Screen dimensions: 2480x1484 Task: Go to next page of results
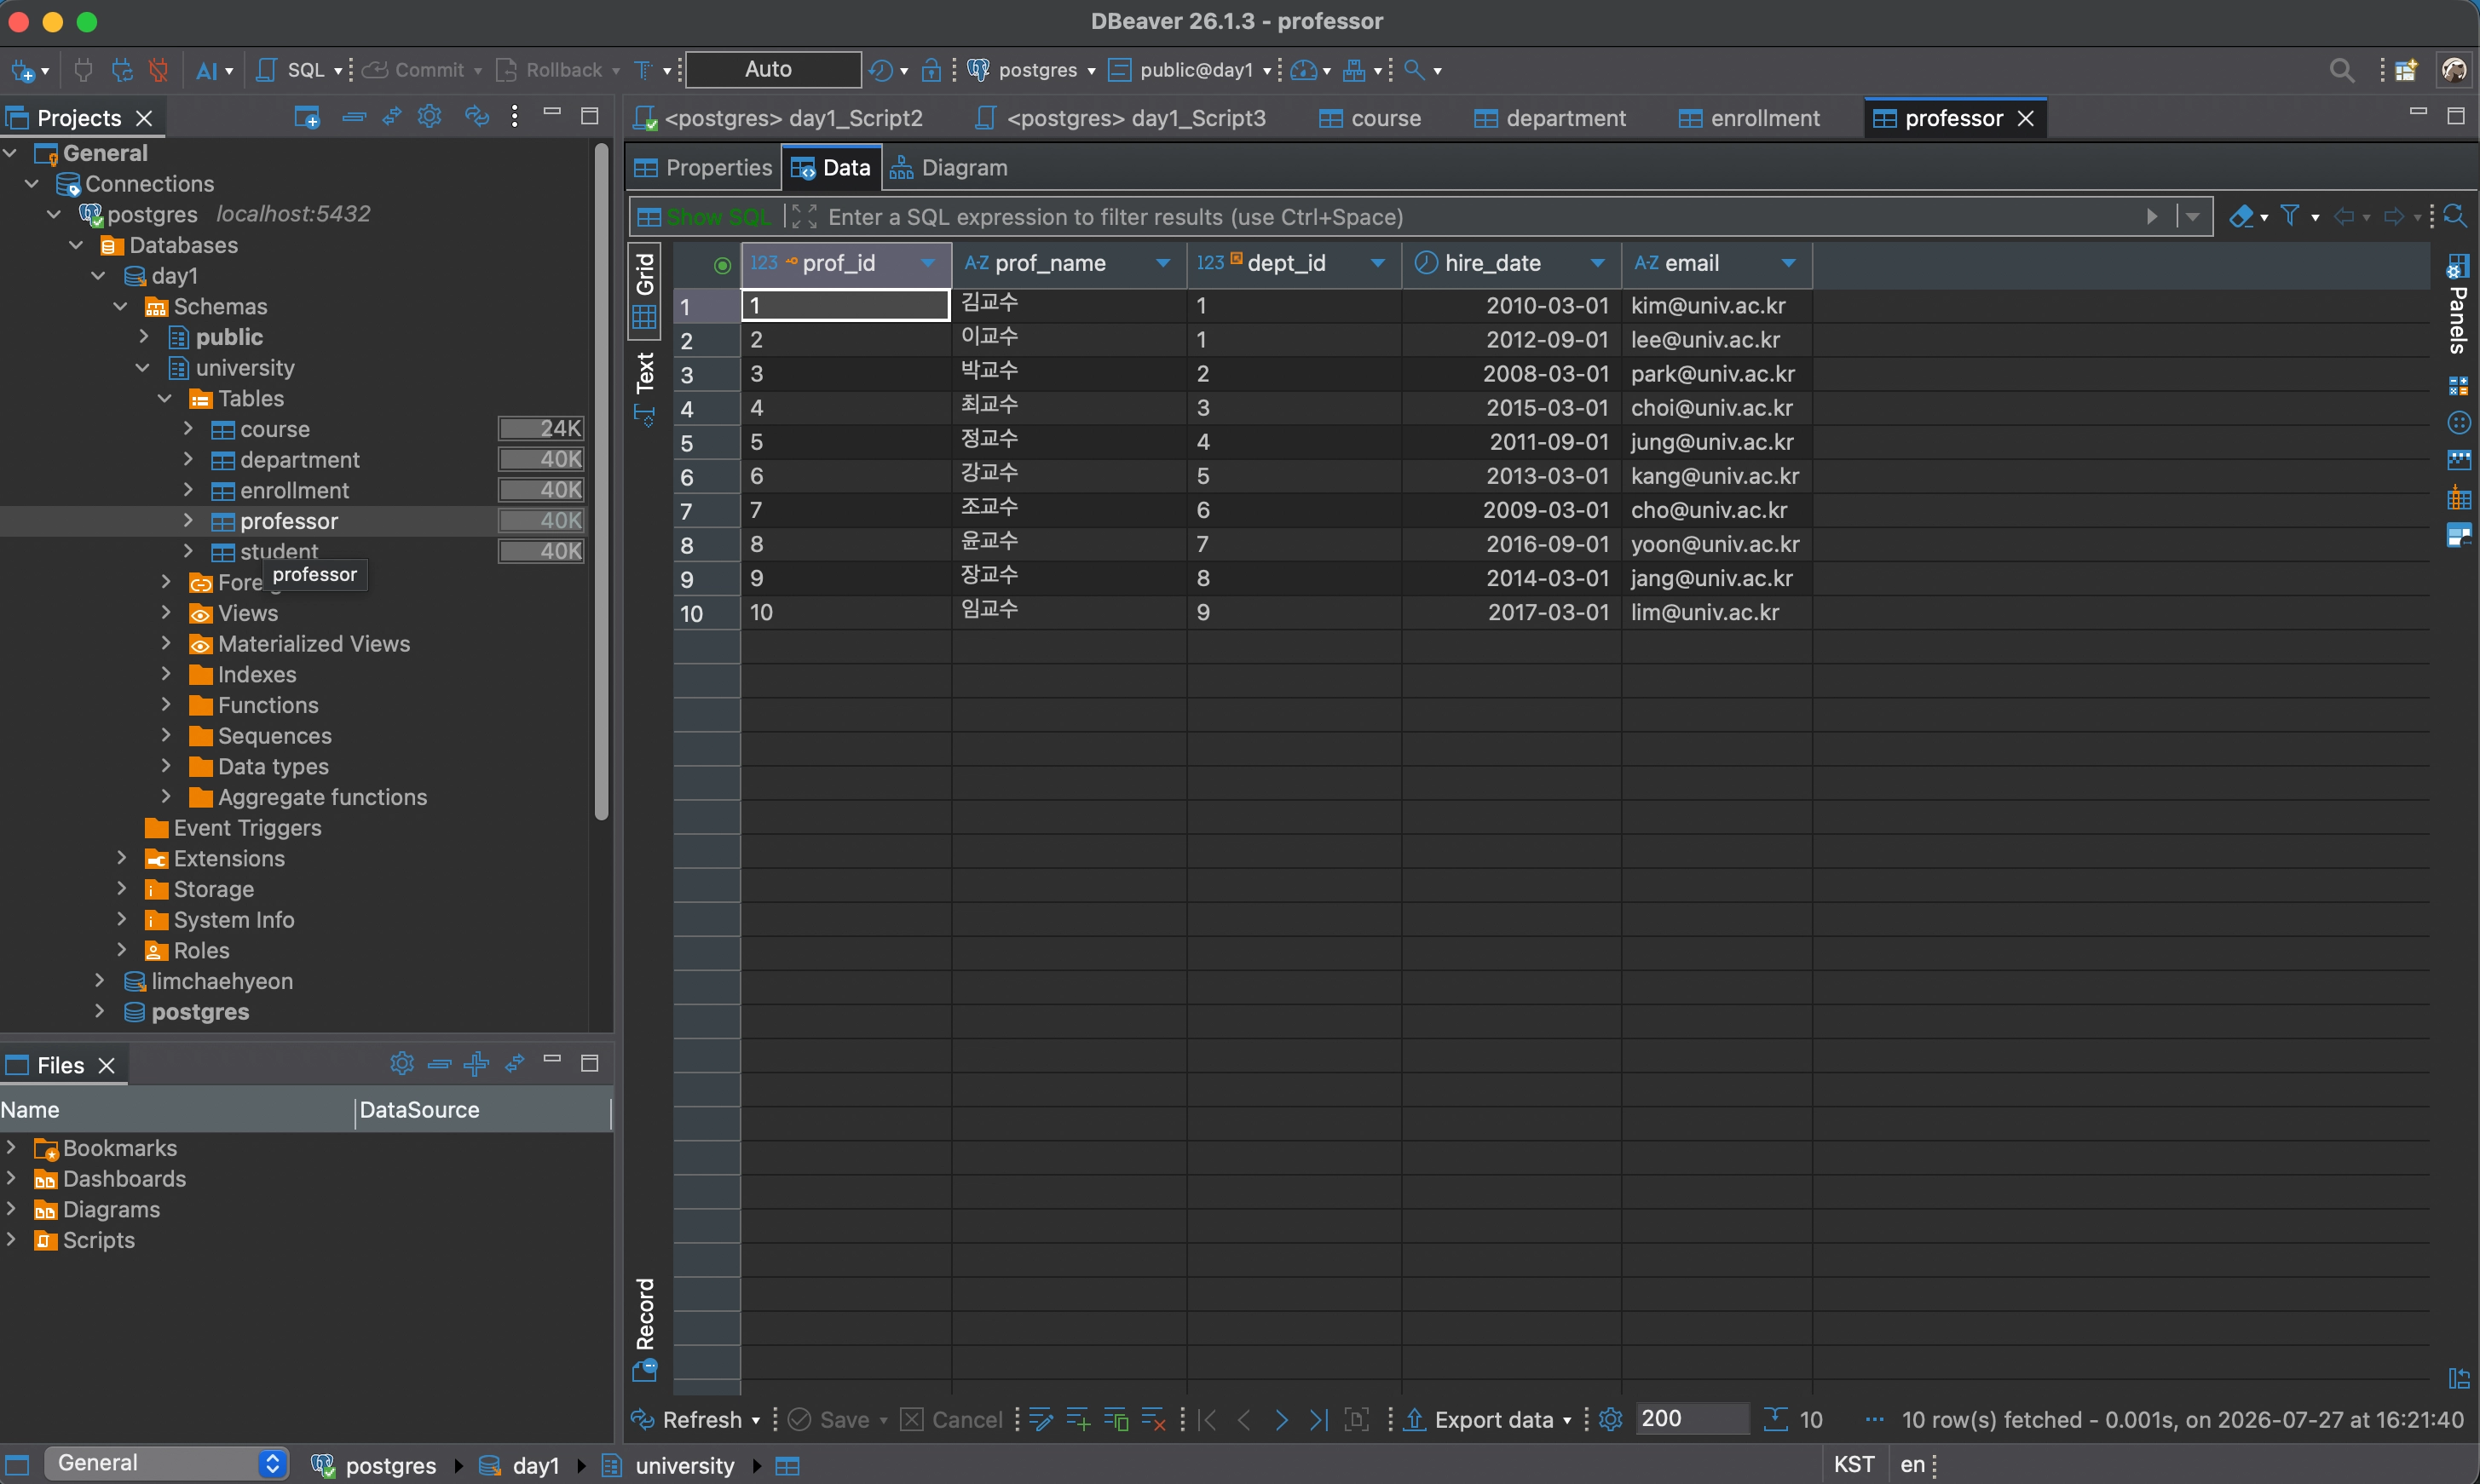tap(1282, 1420)
